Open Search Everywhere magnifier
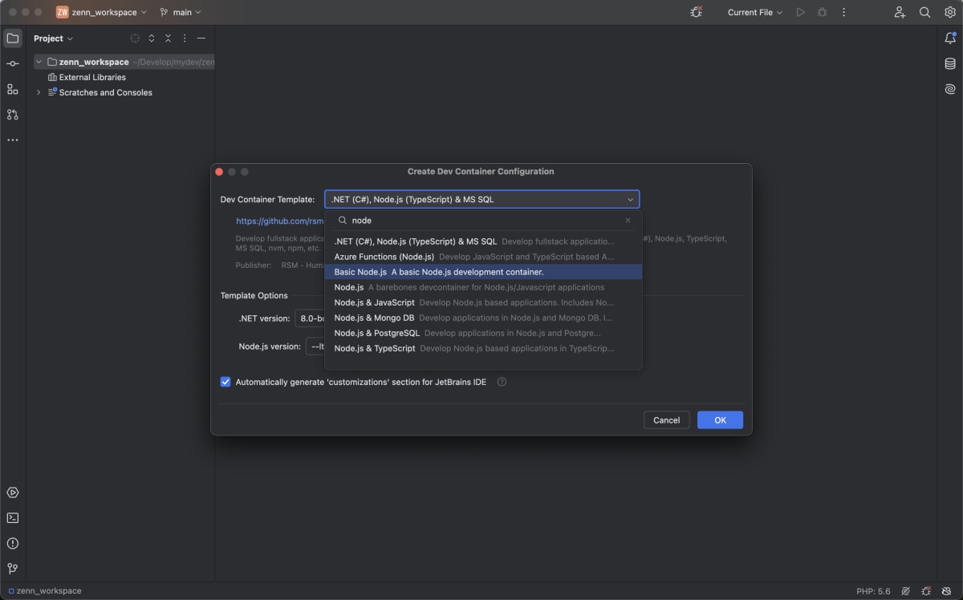Screen dimensions: 963x600 pos(925,12)
